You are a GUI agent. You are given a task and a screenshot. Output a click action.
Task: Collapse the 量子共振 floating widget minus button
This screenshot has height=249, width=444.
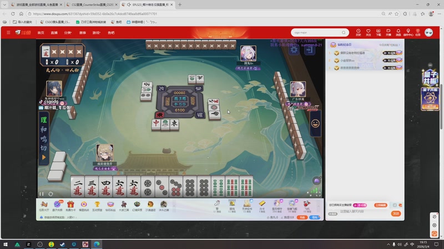pyautogui.click(x=430, y=65)
